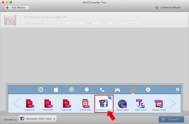
Task: Pick the Youtube H264 format
Action: [159, 105]
